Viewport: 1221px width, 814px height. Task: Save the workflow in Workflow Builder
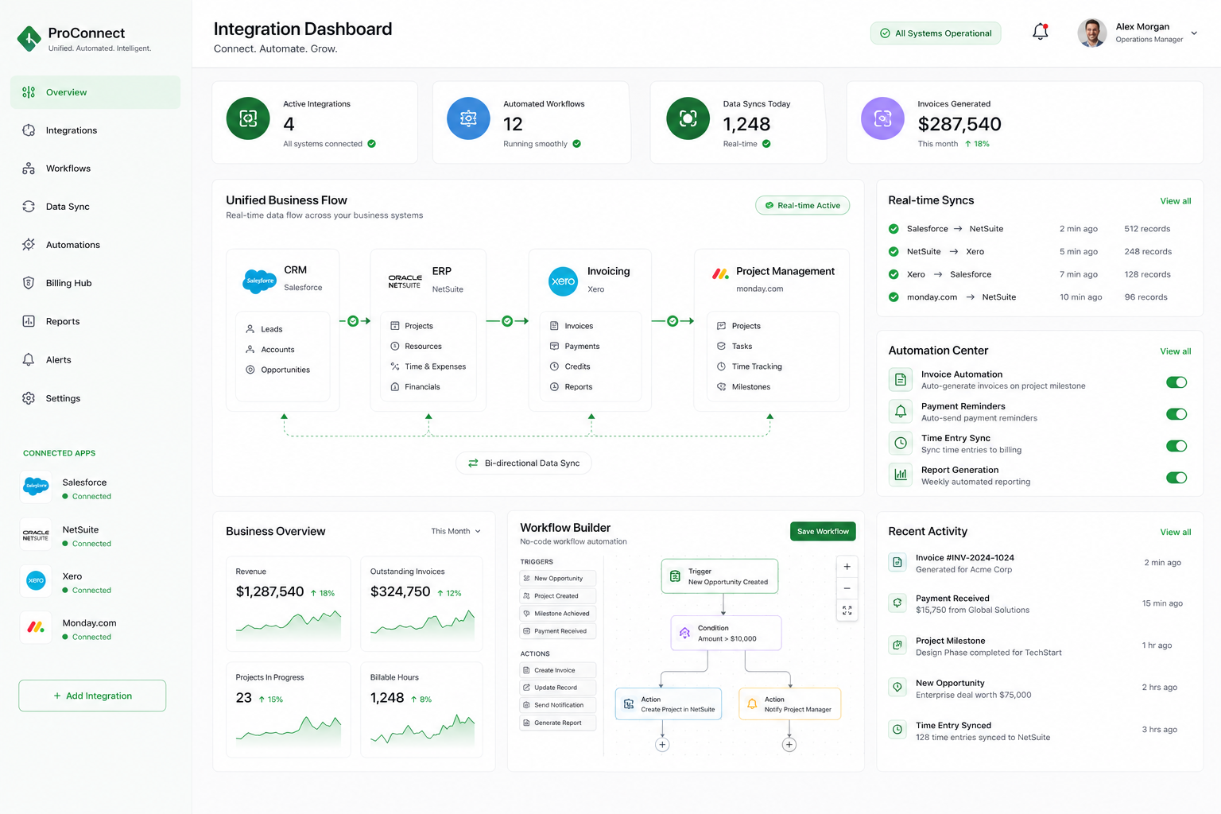[x=823, y=531]
